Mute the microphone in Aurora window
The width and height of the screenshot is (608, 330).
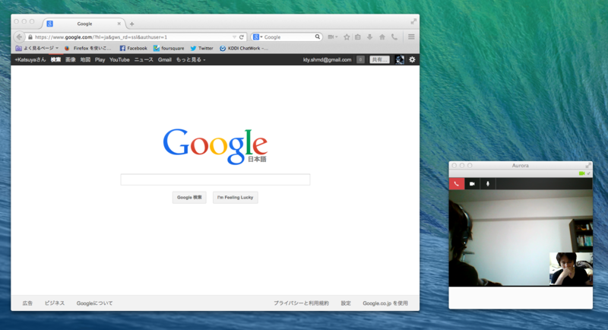[488, 184]
